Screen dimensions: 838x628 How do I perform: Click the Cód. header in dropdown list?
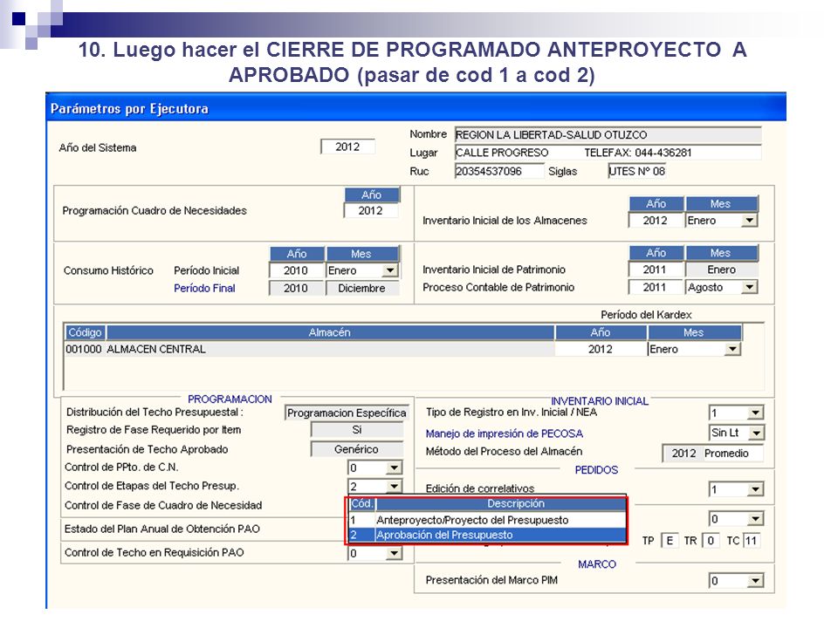click(362, 503)
